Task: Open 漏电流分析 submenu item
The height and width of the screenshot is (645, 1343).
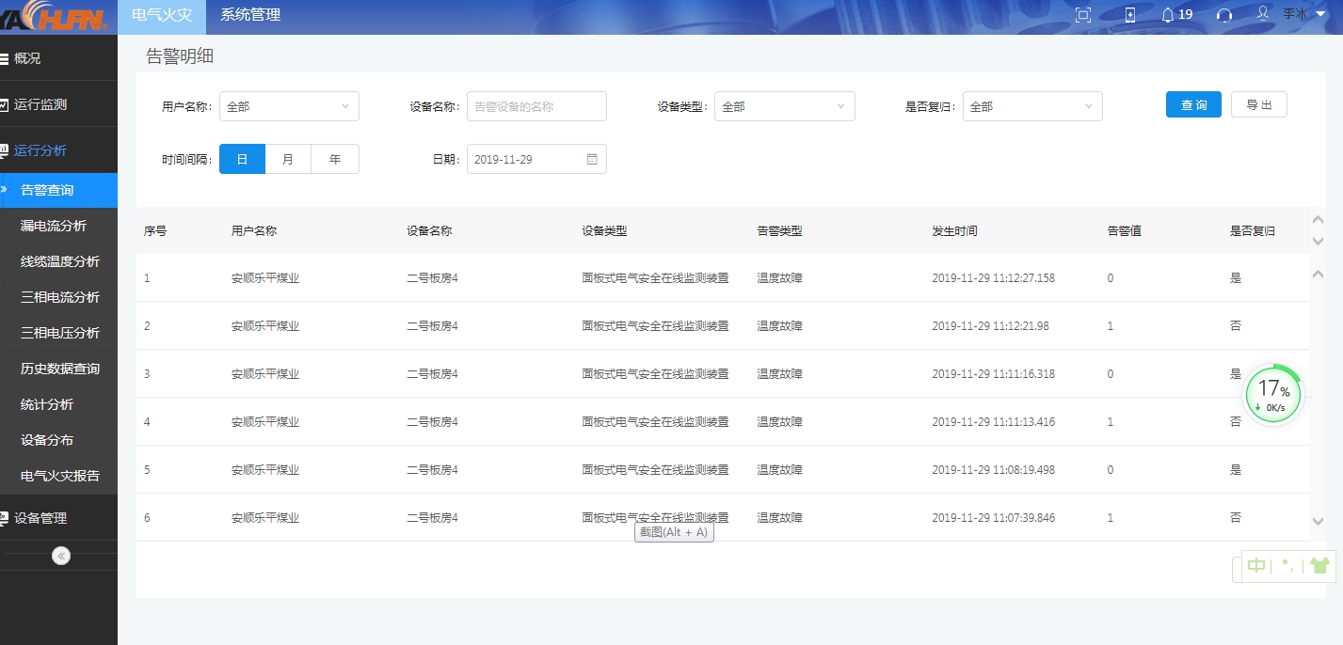Action: 58,226
